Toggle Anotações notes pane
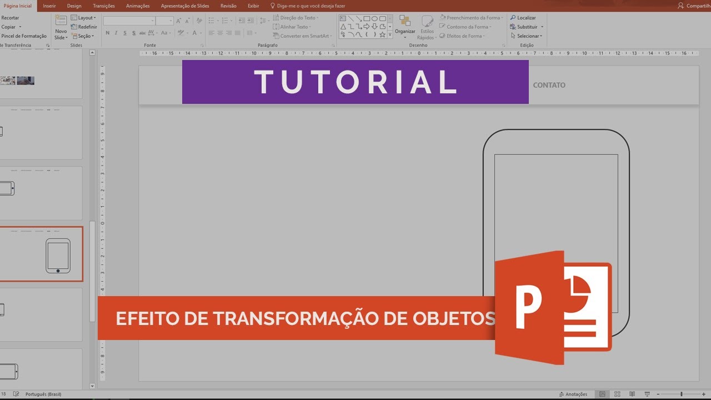The width and height of the screenshot is (711, 400). 573,394
